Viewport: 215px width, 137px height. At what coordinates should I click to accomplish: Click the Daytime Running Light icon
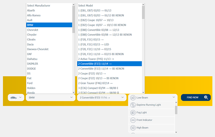[133, 105]
